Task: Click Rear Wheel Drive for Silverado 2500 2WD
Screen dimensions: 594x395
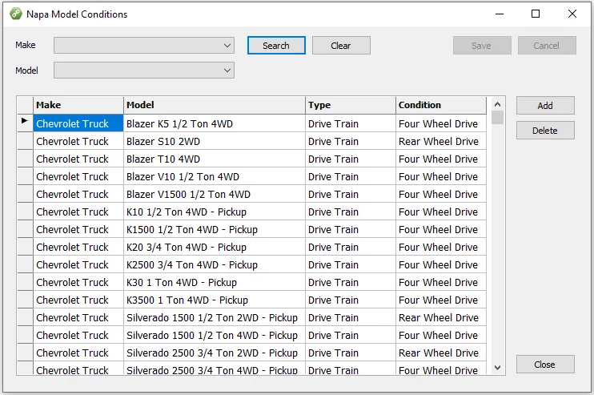Action: tap(439, 353)
